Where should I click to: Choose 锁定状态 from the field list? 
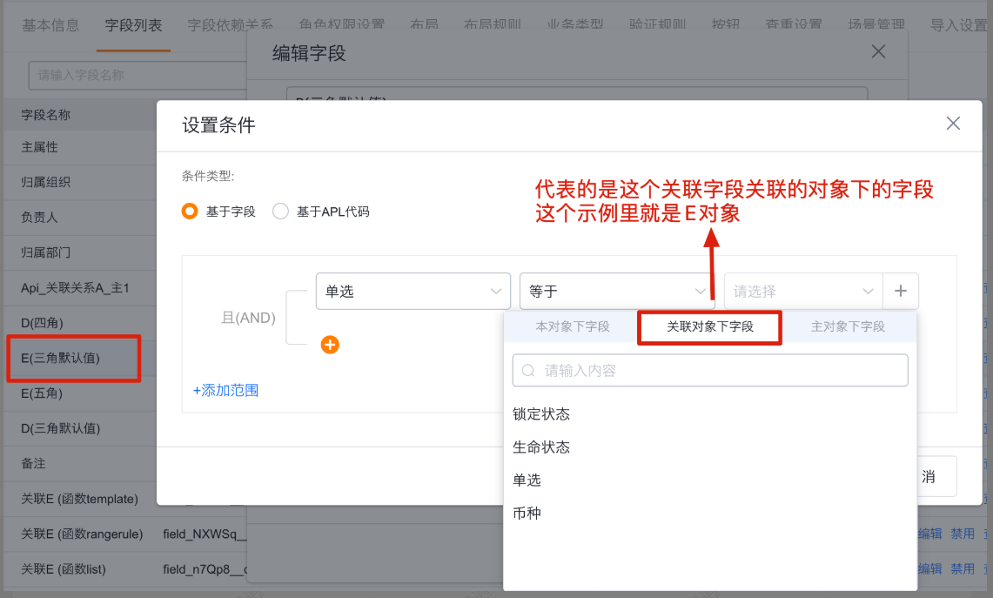(540, 414)
